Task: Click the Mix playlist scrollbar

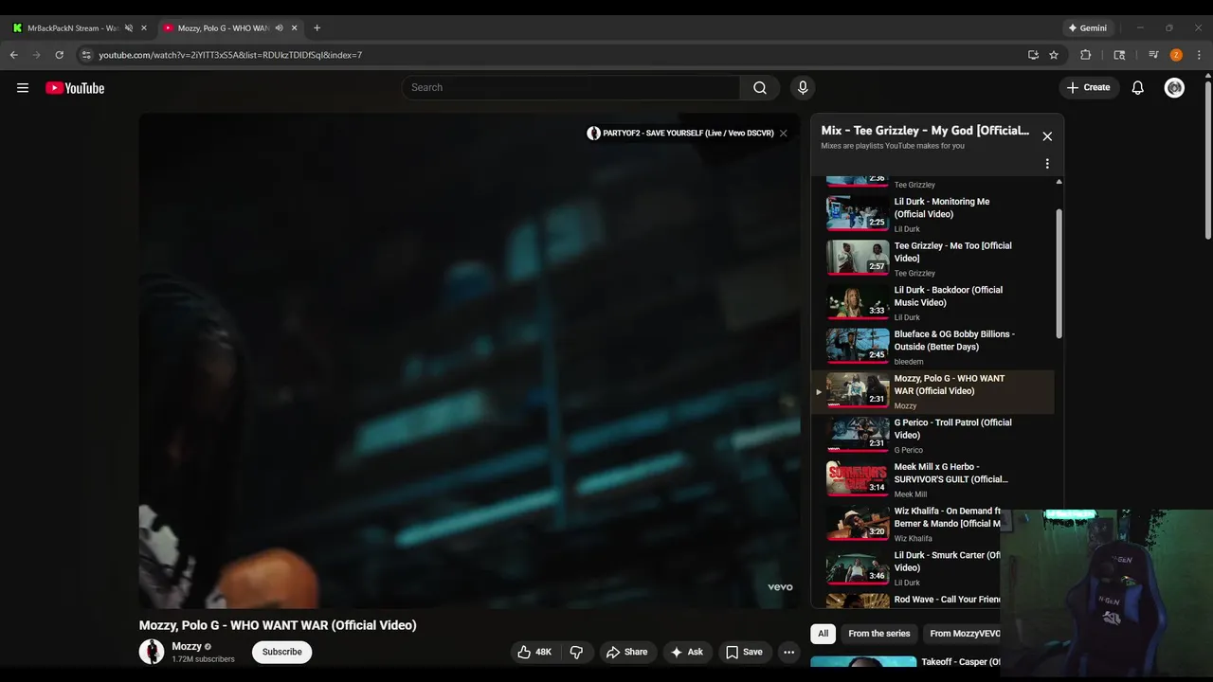Action: (1059, 274)
